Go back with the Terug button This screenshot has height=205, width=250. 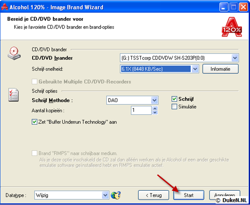[154, 195]
